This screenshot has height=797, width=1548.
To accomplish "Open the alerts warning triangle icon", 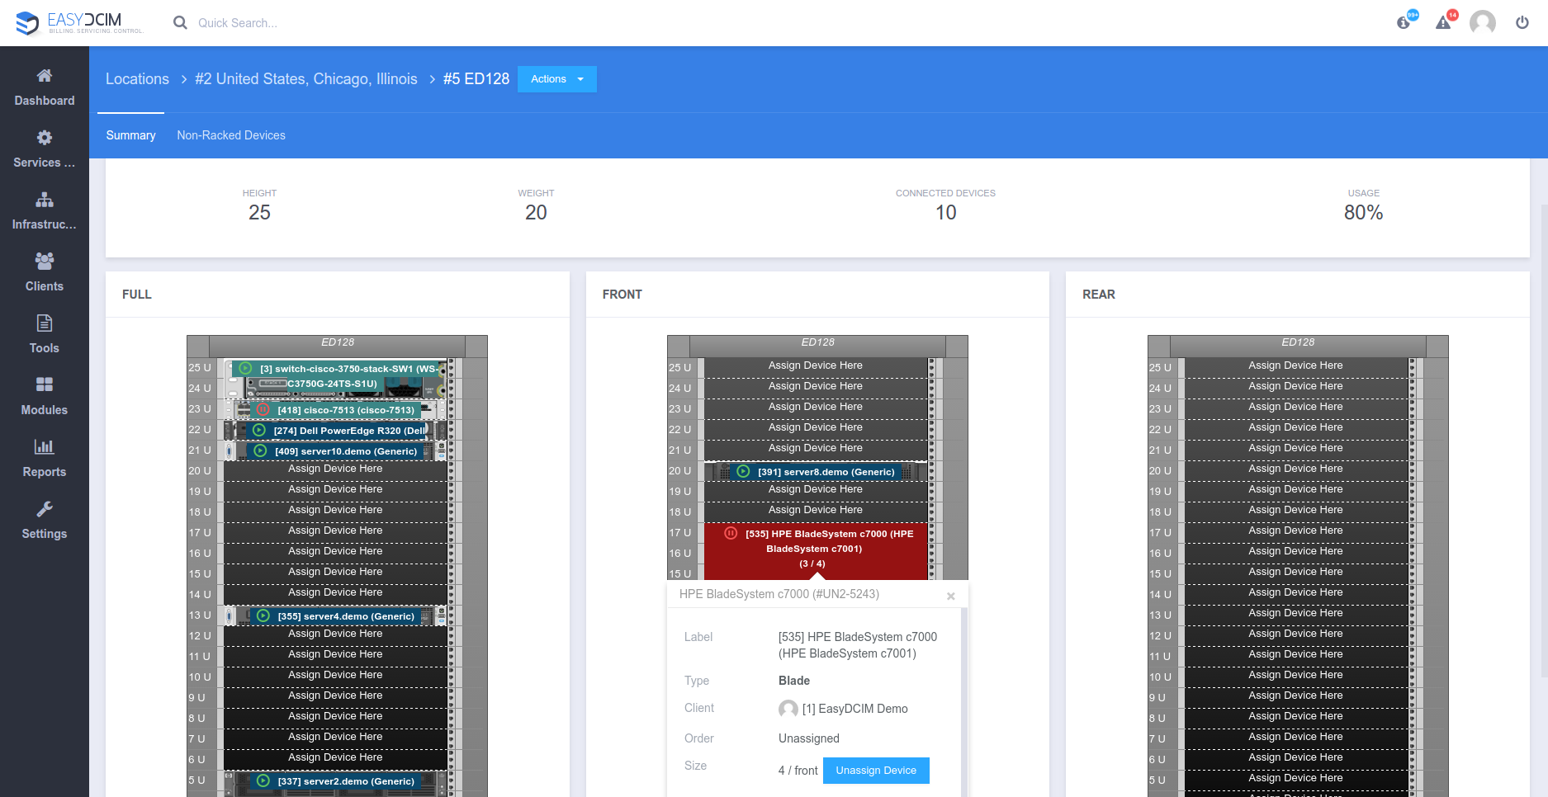I will point(1445,21).
